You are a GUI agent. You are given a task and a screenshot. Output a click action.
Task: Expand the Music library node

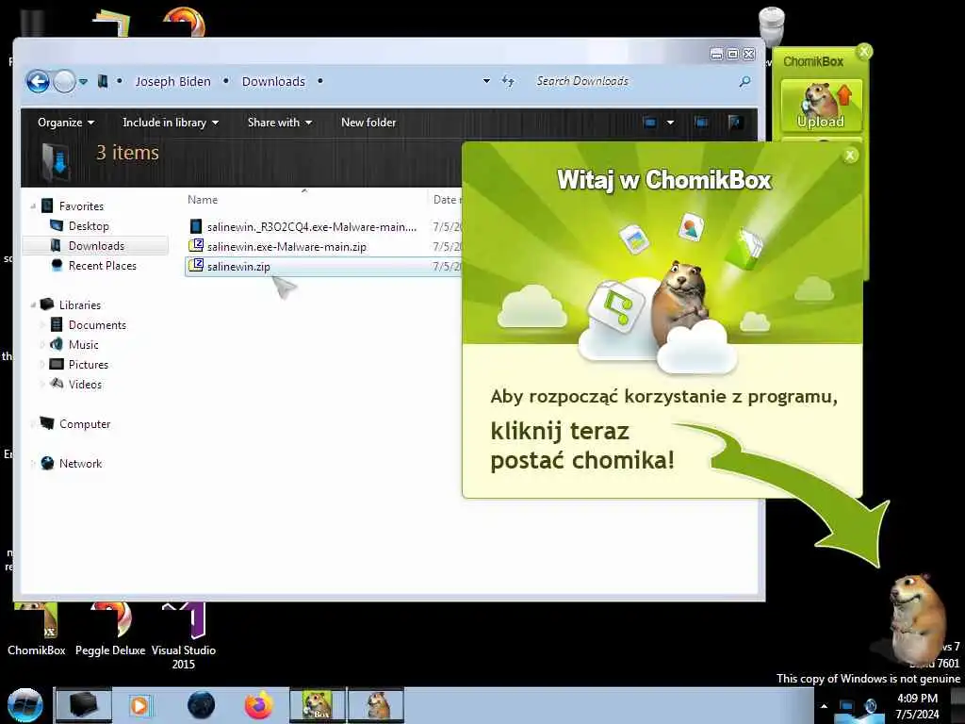(x=42, y=345)
